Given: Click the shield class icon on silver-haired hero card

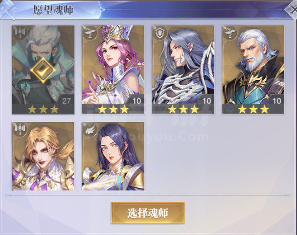Looking at the screenshot, I should click(160, 33).
